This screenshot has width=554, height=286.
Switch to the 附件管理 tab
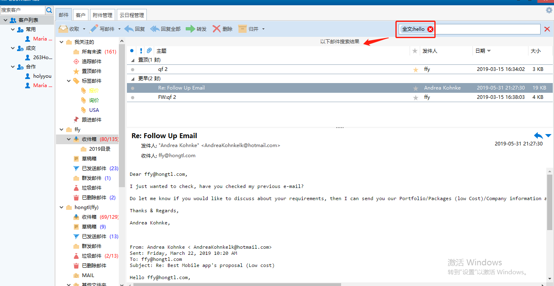(x=102, y=15)
